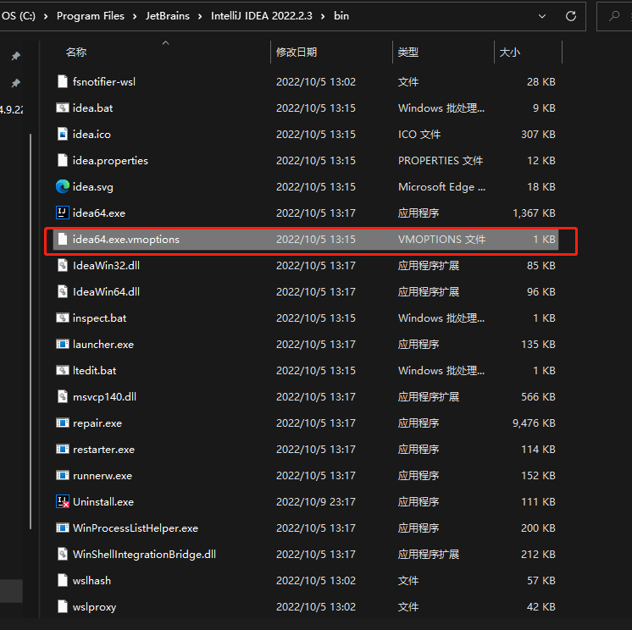
Task: Click the wslhash file icon
Action: (x=63, y=580)
